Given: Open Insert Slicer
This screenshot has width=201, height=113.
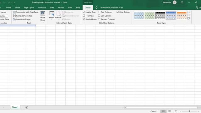Looking at the screenshot, I should 43,16.
